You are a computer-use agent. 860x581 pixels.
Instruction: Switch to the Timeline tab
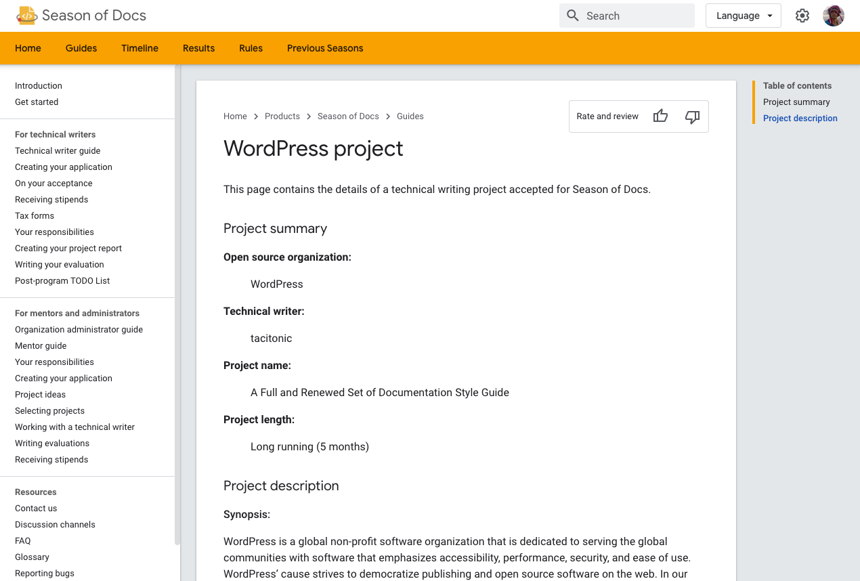[139, 48]
